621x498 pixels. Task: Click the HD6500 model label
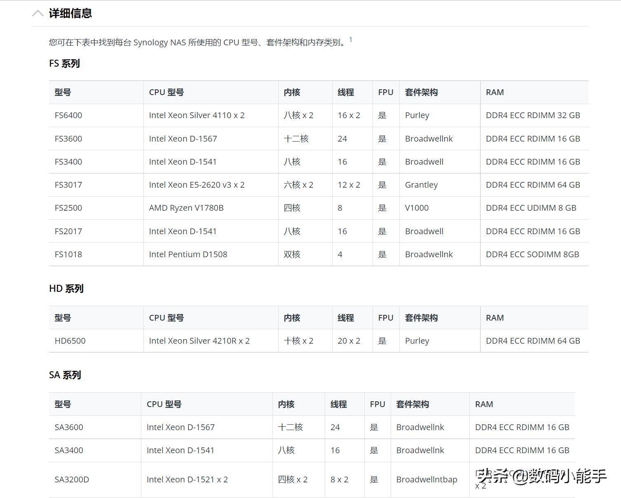69,341
